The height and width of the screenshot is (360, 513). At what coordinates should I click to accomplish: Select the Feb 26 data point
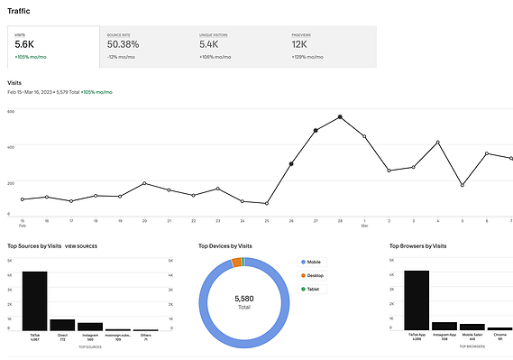click(291, 163)
